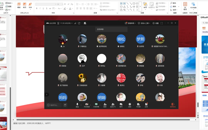The image size is (208, 130).
Task: Open meeting details at top left
Action: point(51,23)
